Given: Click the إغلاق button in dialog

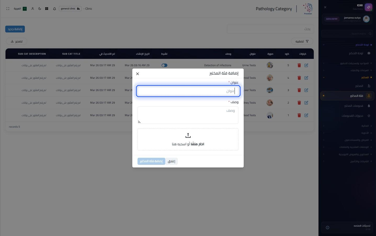Looking at the screenshot, I should pyautogui.click(x=172, y=161).
